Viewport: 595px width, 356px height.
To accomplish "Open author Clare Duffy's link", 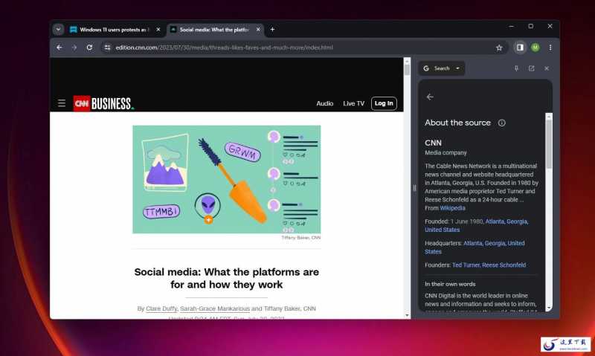I will click(161, 308).
